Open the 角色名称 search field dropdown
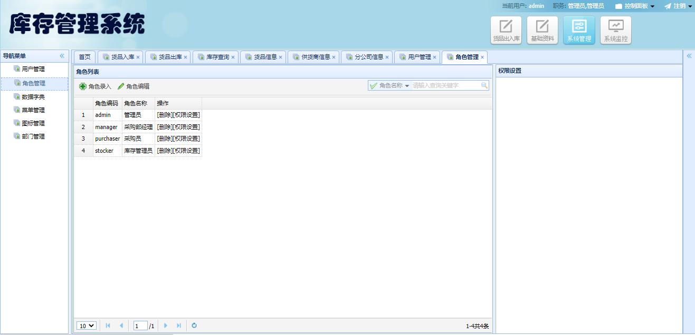The height and width of the screenshot is (335, 695). pyautogui.click(x=390, y=85)
